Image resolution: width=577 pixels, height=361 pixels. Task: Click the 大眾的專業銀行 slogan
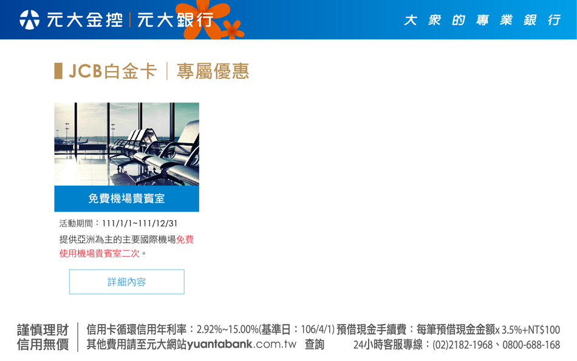click(x=482, y=20)
